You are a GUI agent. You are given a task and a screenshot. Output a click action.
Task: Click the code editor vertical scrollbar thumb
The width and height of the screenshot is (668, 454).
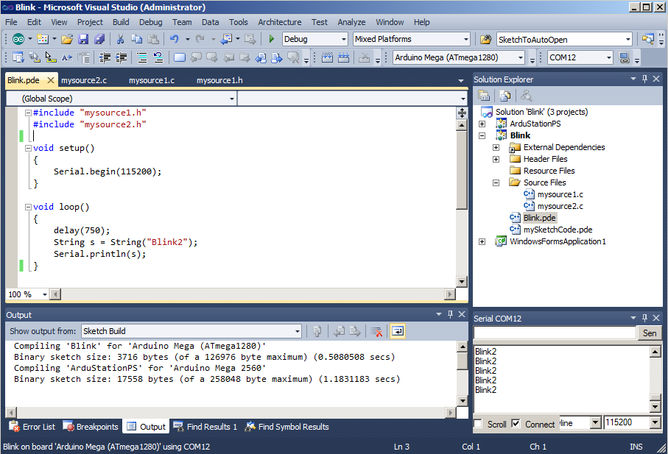coord(461,170)
